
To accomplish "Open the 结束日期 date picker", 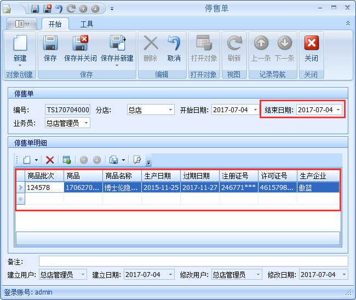I will (x=338, y=110).
